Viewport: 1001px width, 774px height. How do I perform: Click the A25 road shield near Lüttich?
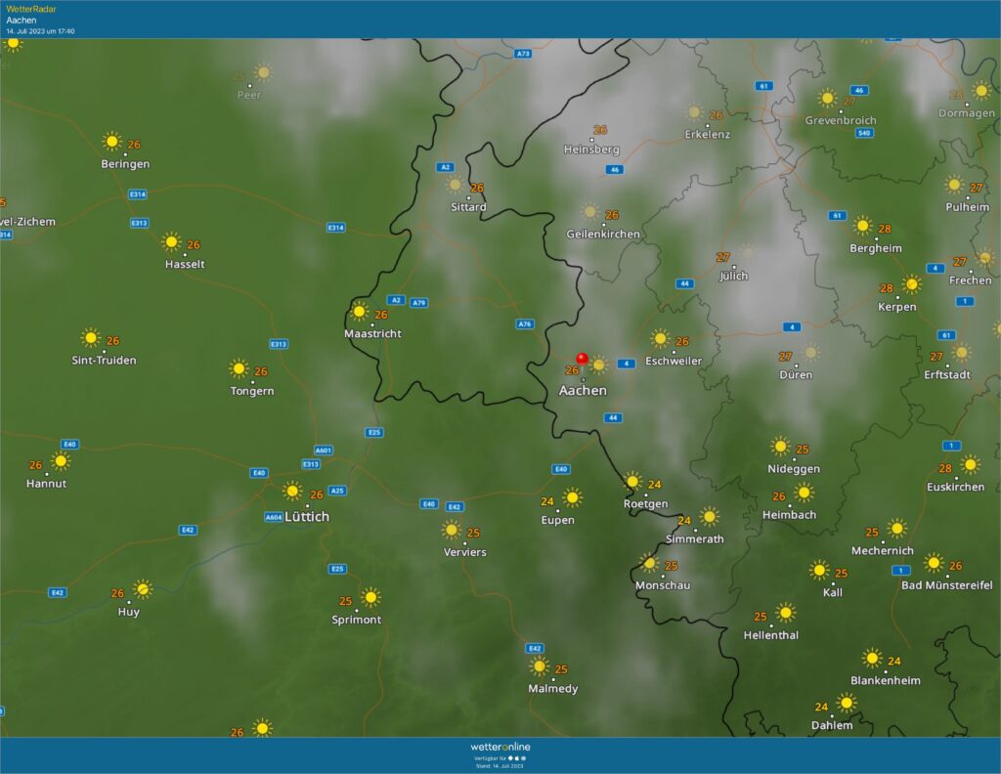pos(337,491)
